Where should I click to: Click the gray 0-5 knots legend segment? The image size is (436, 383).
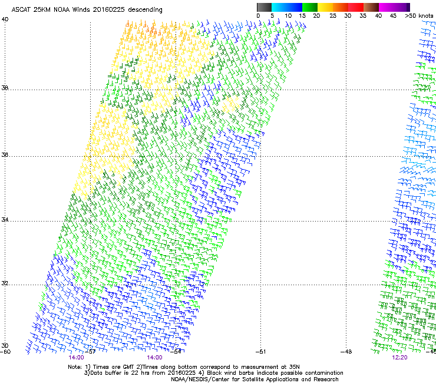264,7
